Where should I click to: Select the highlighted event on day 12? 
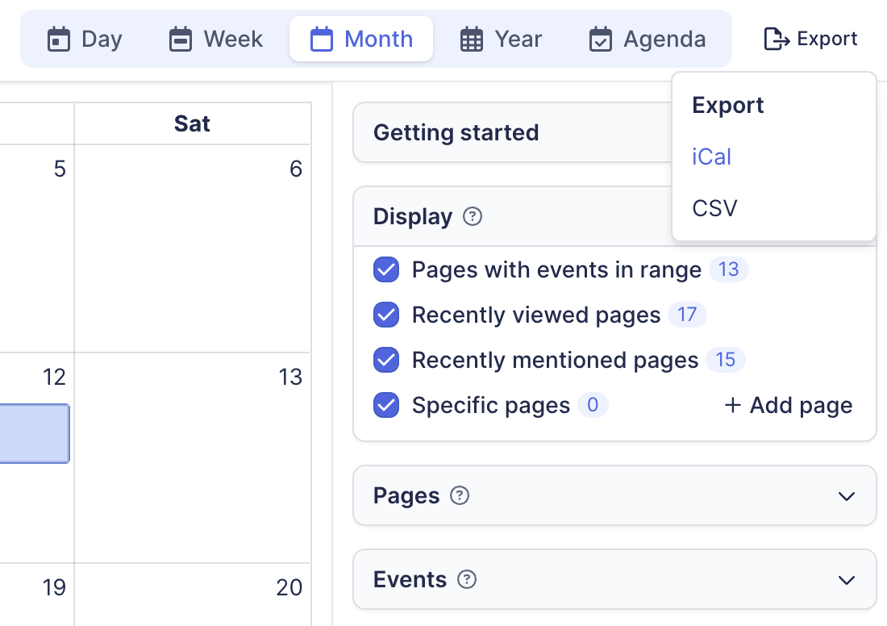click(34, 434)
